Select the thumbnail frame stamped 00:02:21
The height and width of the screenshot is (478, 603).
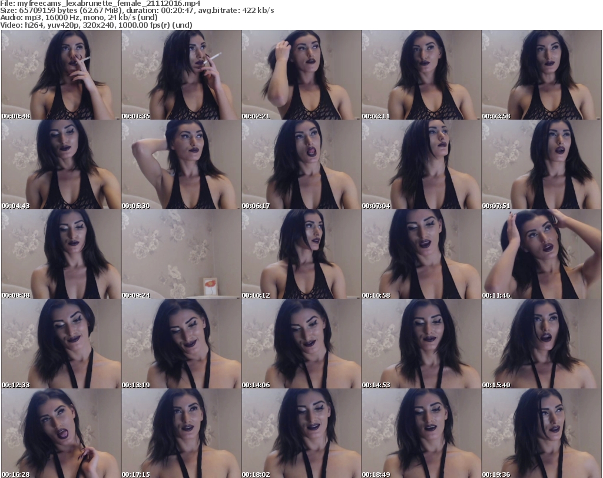pos(301,75)
